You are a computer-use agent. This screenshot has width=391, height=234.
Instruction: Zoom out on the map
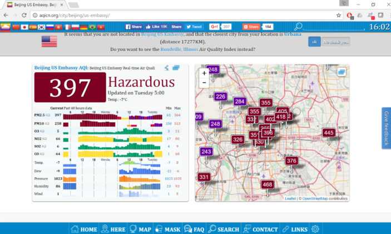click(x=204, y=83)
